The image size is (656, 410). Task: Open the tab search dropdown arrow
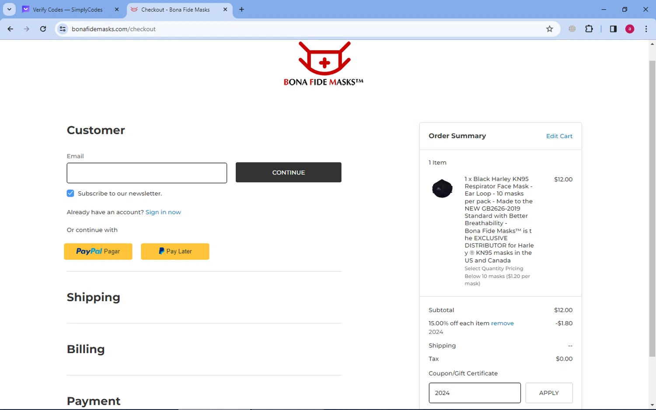[9, 9]
